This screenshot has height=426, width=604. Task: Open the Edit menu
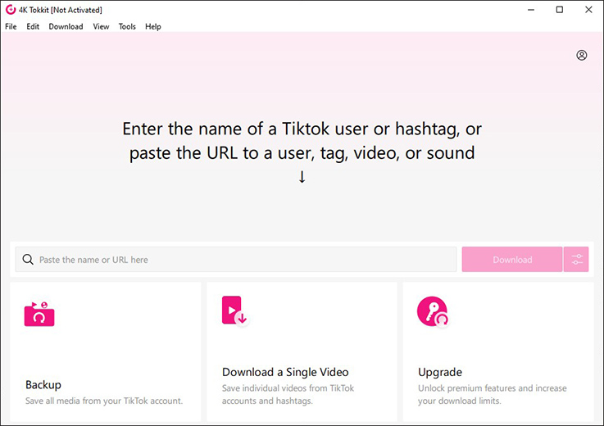pyautogui.click(x=33, y=26)
